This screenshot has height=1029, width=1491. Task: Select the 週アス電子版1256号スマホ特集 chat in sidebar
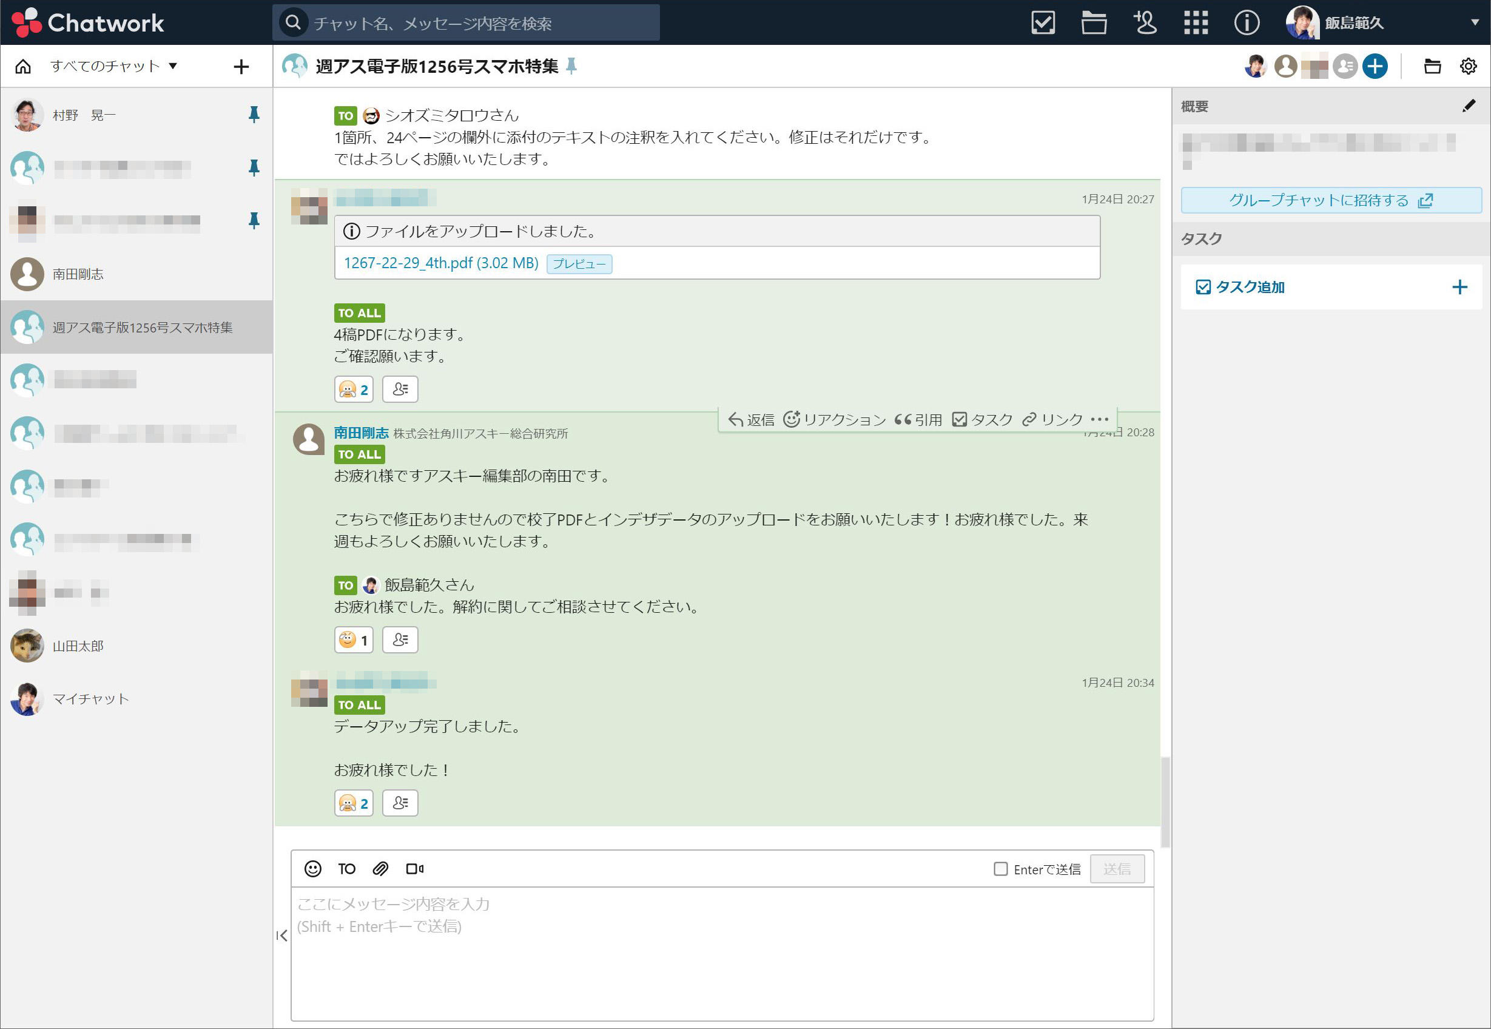click(x=136, y=327)
